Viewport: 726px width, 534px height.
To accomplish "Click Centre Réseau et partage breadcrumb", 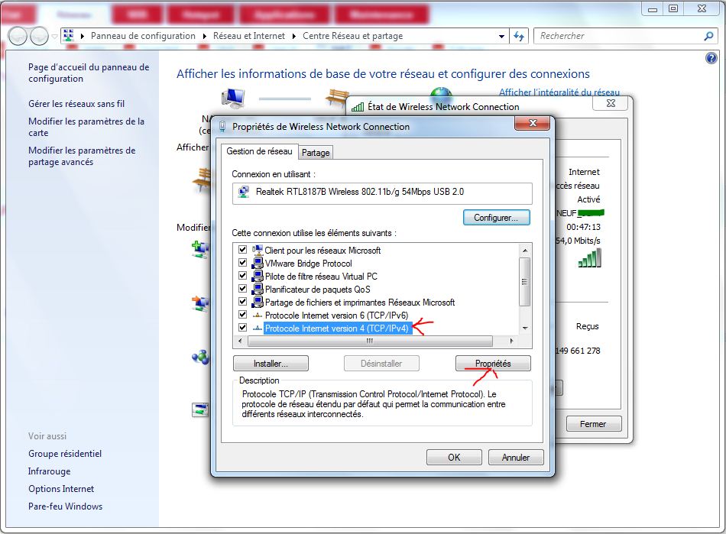I will pos(353,36).
